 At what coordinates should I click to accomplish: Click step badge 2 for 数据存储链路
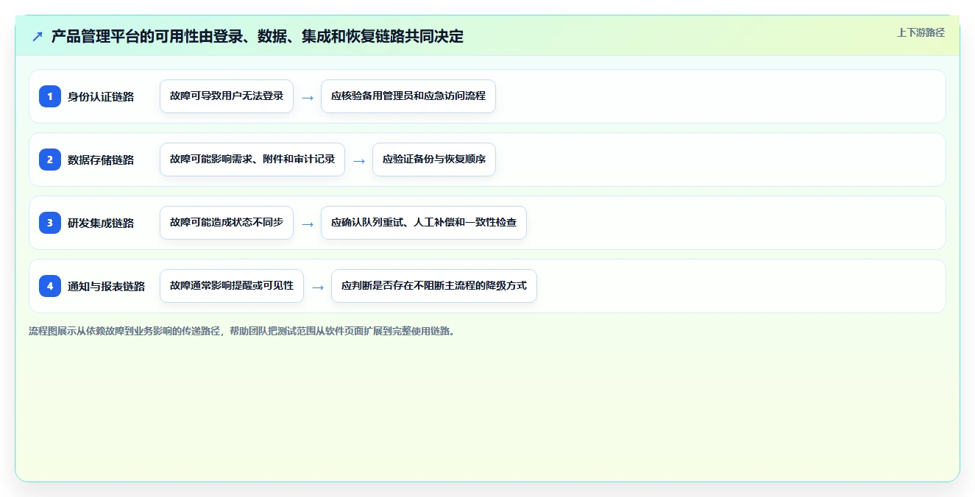[x=50, y=160]
